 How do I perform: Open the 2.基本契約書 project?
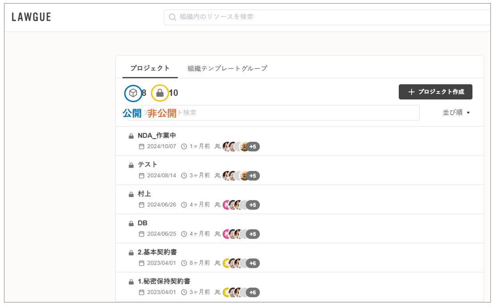pyautogui.click(x=157, y=252)
